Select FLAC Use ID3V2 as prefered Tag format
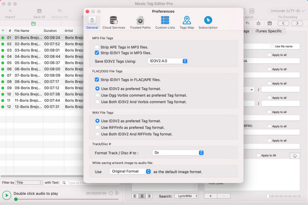Viewport: 308px width, 205px height. point(97,89)
